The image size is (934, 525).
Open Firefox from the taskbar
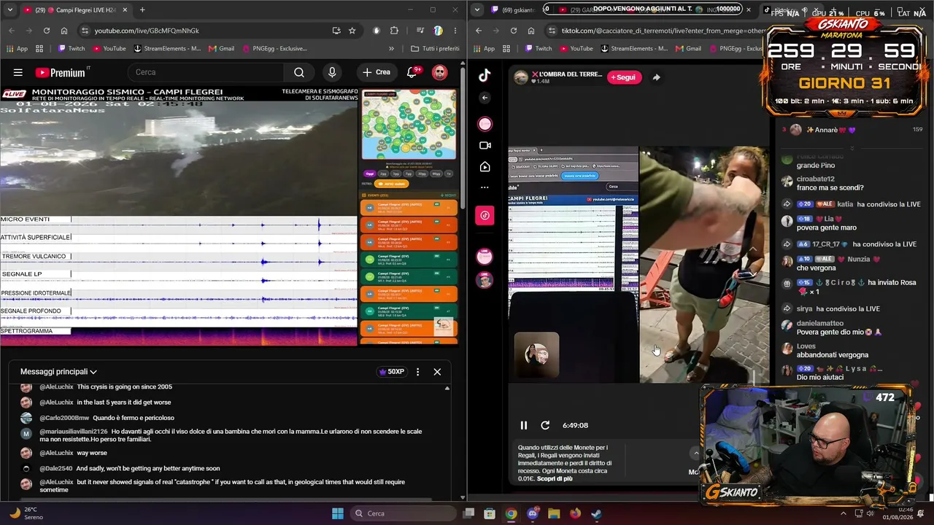(x=574, y=513)
